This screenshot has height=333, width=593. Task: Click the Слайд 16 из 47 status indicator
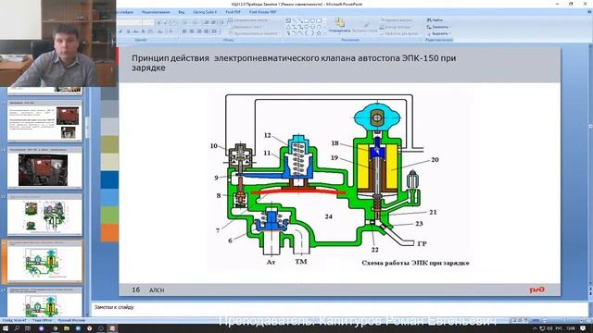[15, 320]
